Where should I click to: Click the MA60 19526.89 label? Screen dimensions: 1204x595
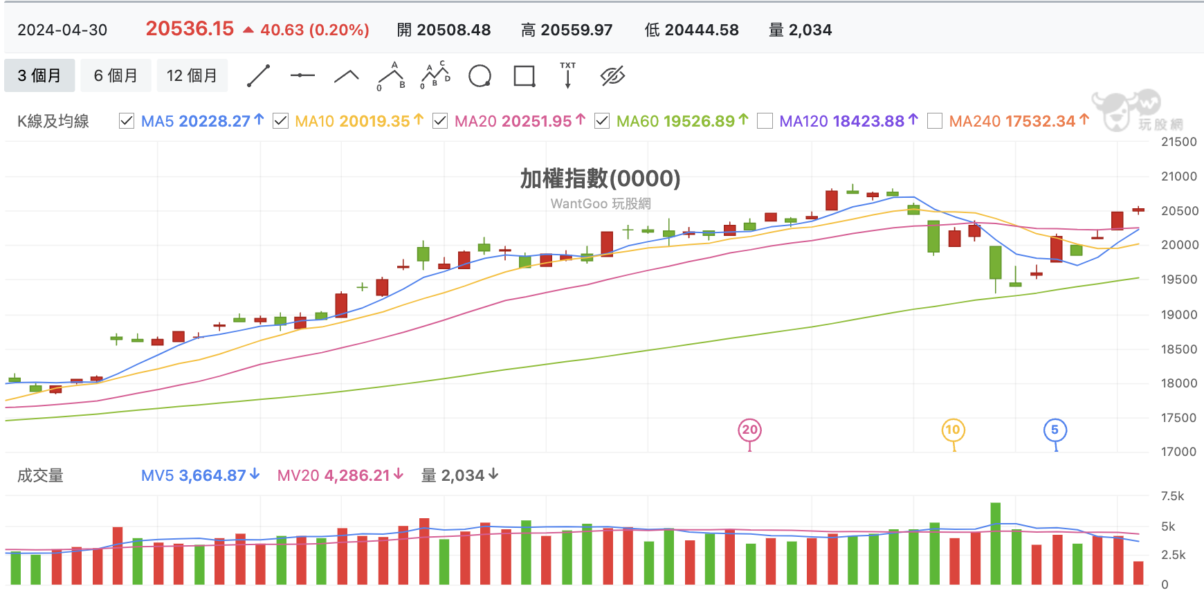(683, 121)
